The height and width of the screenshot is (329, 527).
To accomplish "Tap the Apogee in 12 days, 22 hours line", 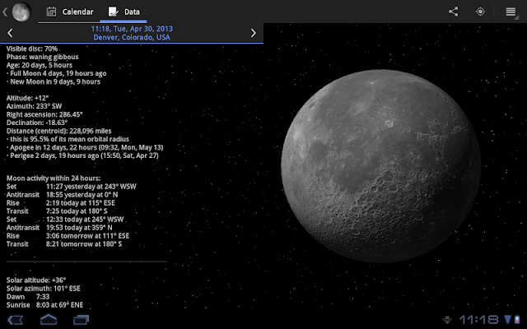I will coord(85,147).
